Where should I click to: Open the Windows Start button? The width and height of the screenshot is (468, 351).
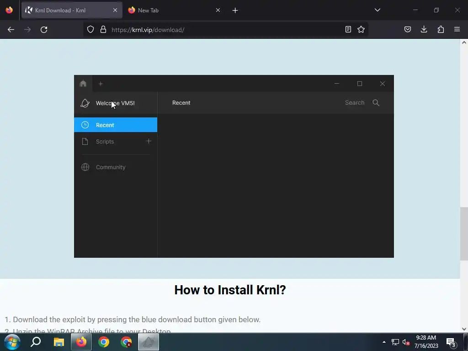[x=12, y=342]
